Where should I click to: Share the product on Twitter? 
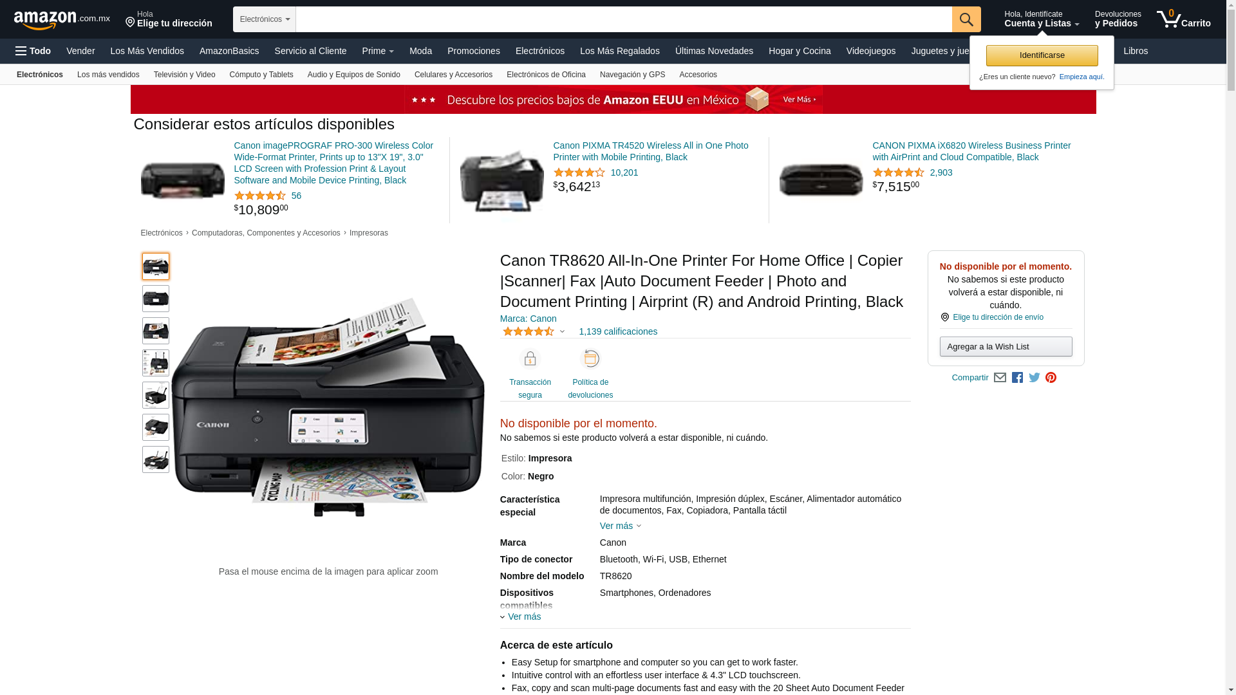[x=1035, y=378]
